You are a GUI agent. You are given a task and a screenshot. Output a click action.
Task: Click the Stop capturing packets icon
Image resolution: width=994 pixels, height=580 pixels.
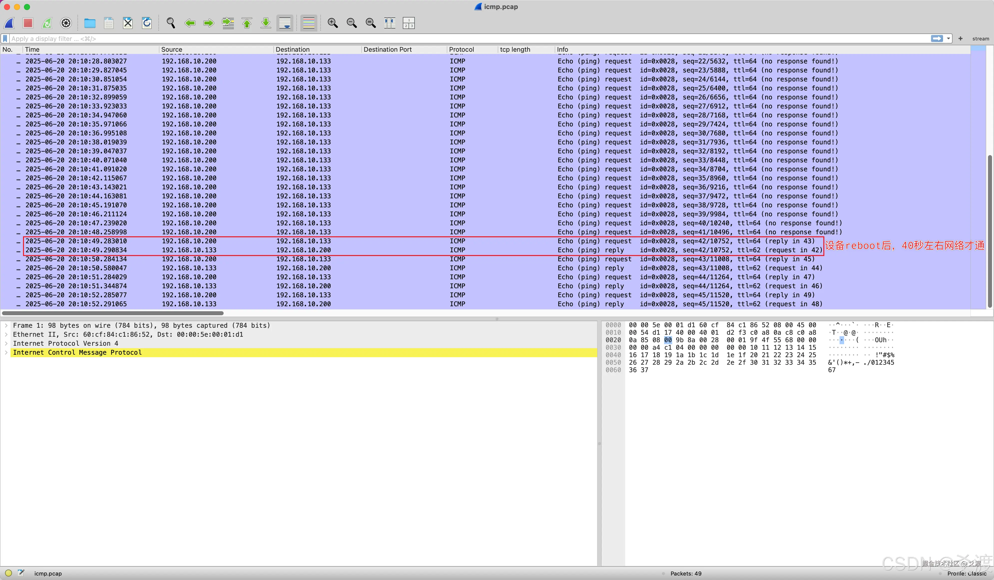coord(27,23)
